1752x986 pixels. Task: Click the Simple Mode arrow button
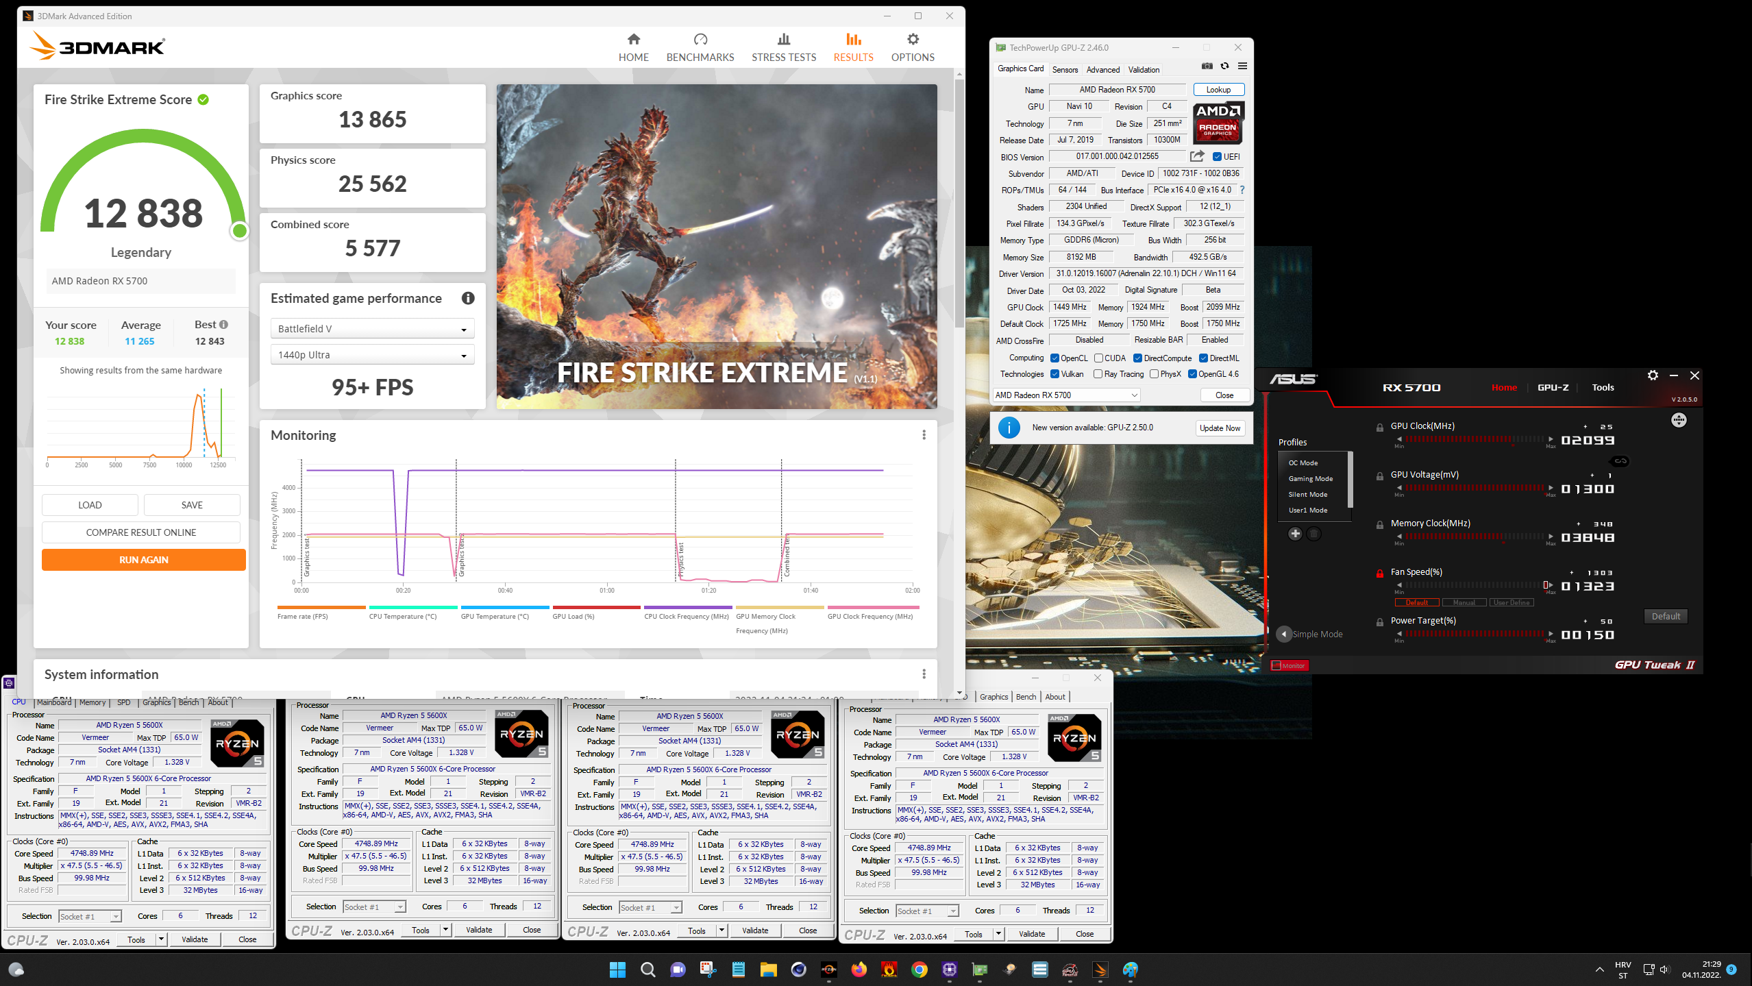point(1284,634)
